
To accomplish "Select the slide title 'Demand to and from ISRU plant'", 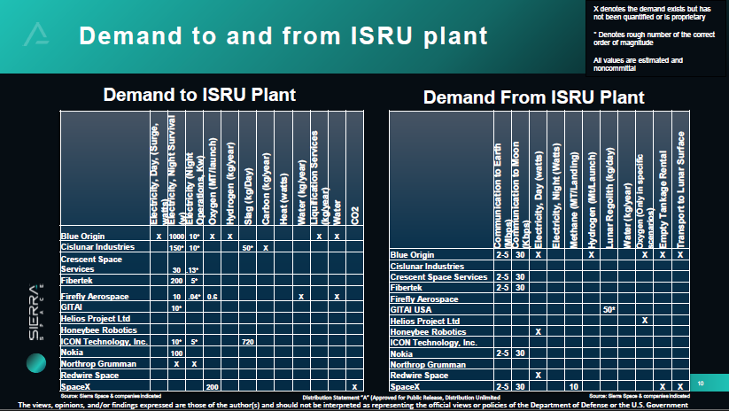I will click(283, 35).
